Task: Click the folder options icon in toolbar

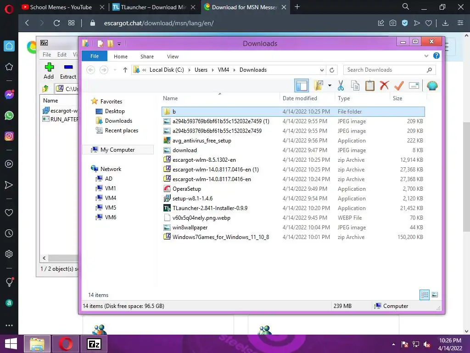Action: (x=319, y=85)
